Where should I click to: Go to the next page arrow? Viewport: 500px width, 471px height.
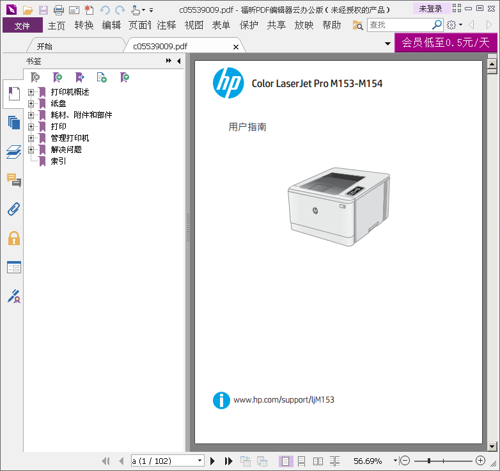[212, 461]
